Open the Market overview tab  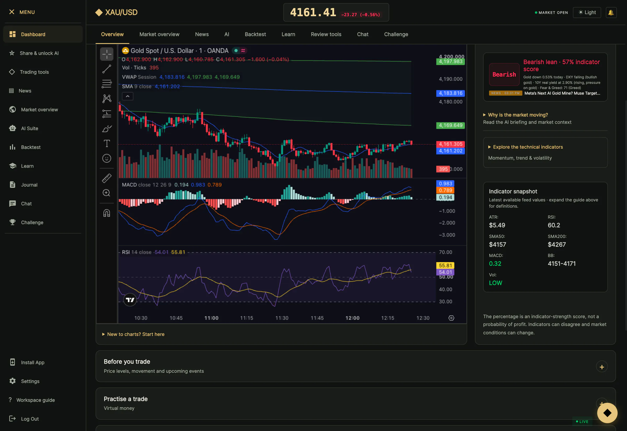click(159, 34)
